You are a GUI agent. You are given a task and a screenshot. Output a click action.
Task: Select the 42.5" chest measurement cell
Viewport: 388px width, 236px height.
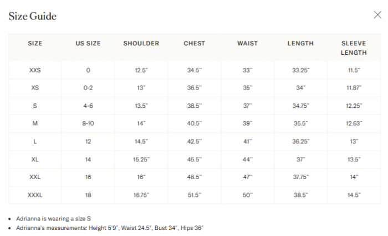(194, 141)
